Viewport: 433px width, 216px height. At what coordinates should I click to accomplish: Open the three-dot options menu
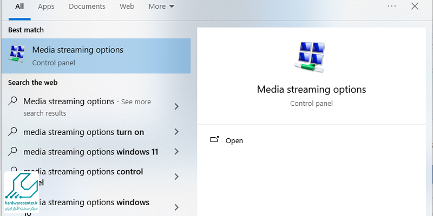(x=391, y=6)
